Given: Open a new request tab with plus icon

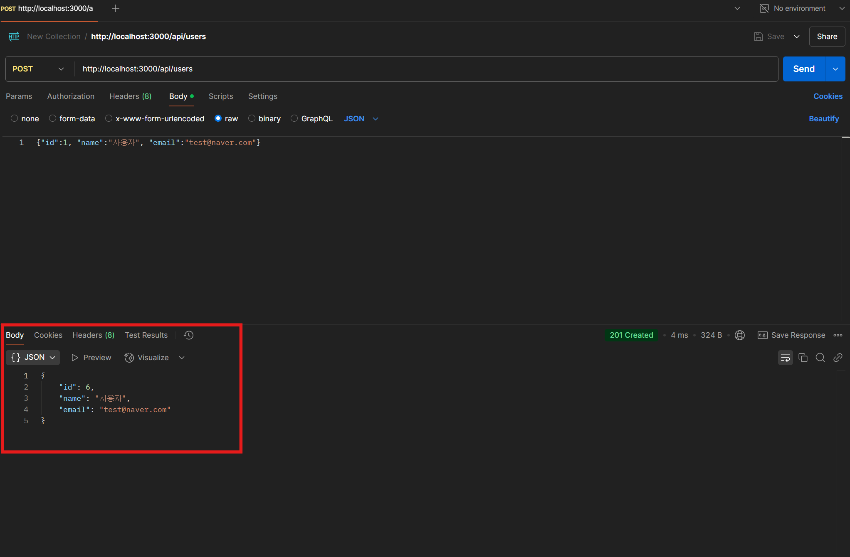Looking at the screenshot, I should [116, 8].
